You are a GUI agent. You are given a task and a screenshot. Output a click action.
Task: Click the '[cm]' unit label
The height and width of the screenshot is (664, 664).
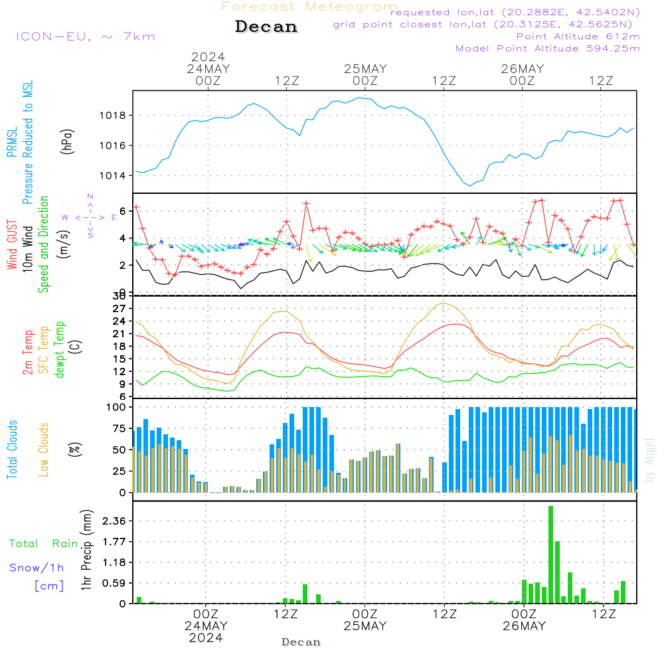pos(49,586)
